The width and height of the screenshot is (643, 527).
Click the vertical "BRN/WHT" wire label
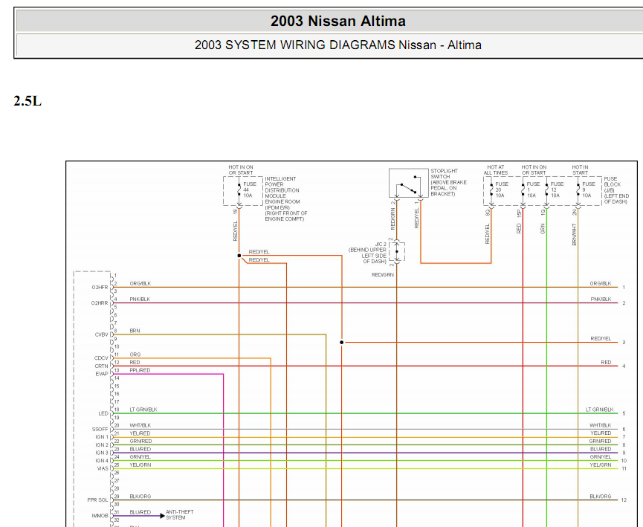[574, 235]
